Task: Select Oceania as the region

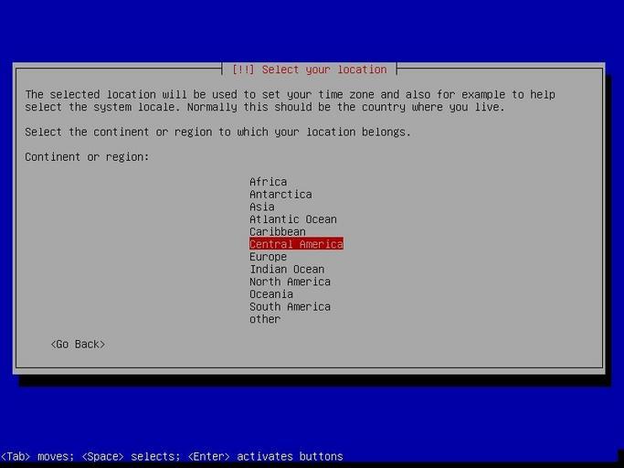Action: point(271,294)
